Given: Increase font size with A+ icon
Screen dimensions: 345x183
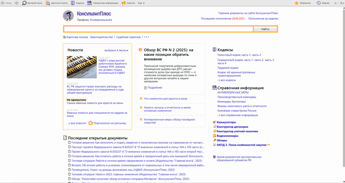Looking at the screenshot, I should click(342, 3).
